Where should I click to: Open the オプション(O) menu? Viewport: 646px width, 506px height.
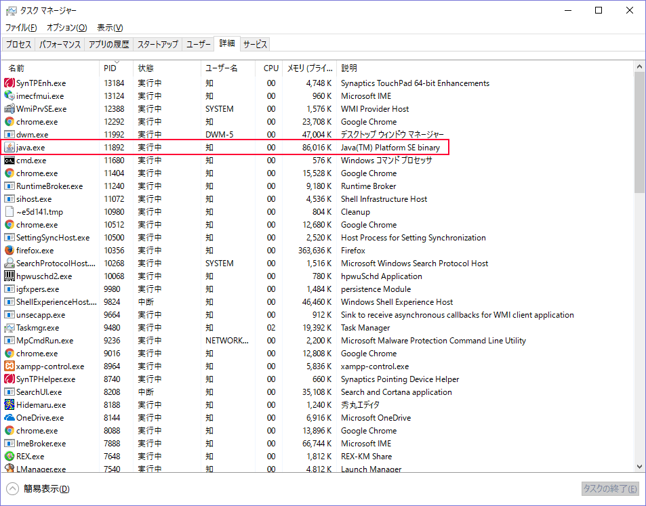66,28
